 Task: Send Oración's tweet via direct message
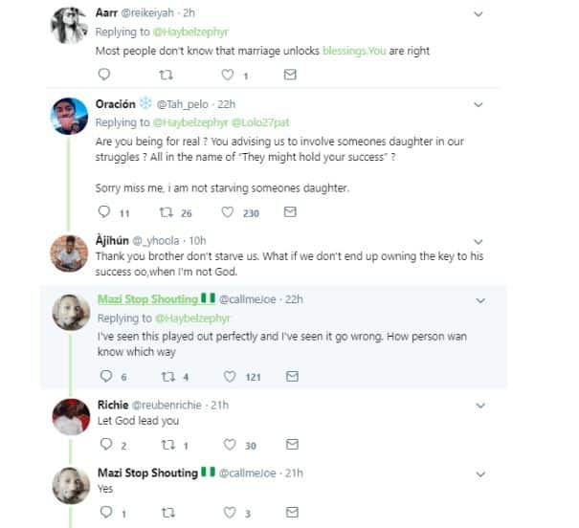(x=293, y=212)
